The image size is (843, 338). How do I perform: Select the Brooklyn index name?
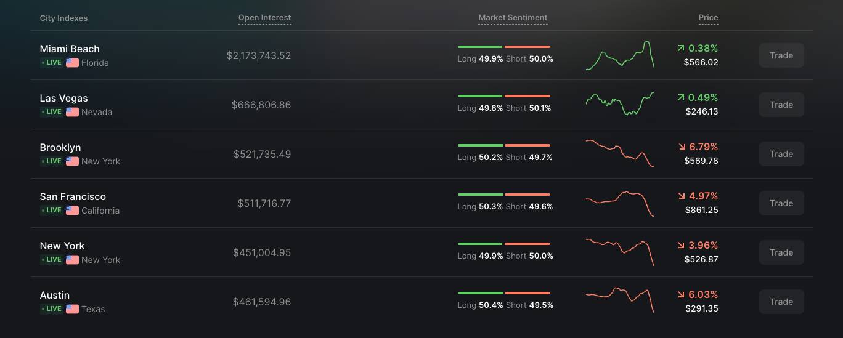point(60,147)
